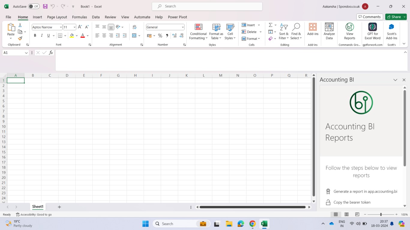Click the Increase Decimal icon

pos(174,36)
